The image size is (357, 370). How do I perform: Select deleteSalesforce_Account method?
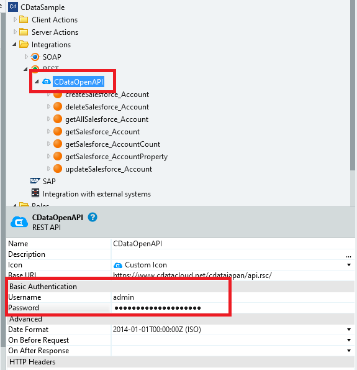[107, 107]
